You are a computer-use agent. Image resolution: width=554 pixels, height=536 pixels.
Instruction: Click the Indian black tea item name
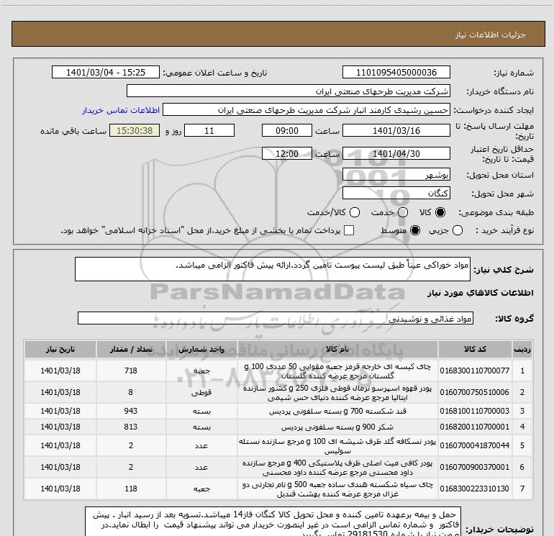click(x=337, y=489)
